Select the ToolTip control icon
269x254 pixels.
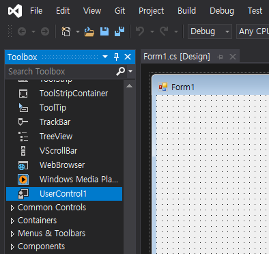point(23,108)
